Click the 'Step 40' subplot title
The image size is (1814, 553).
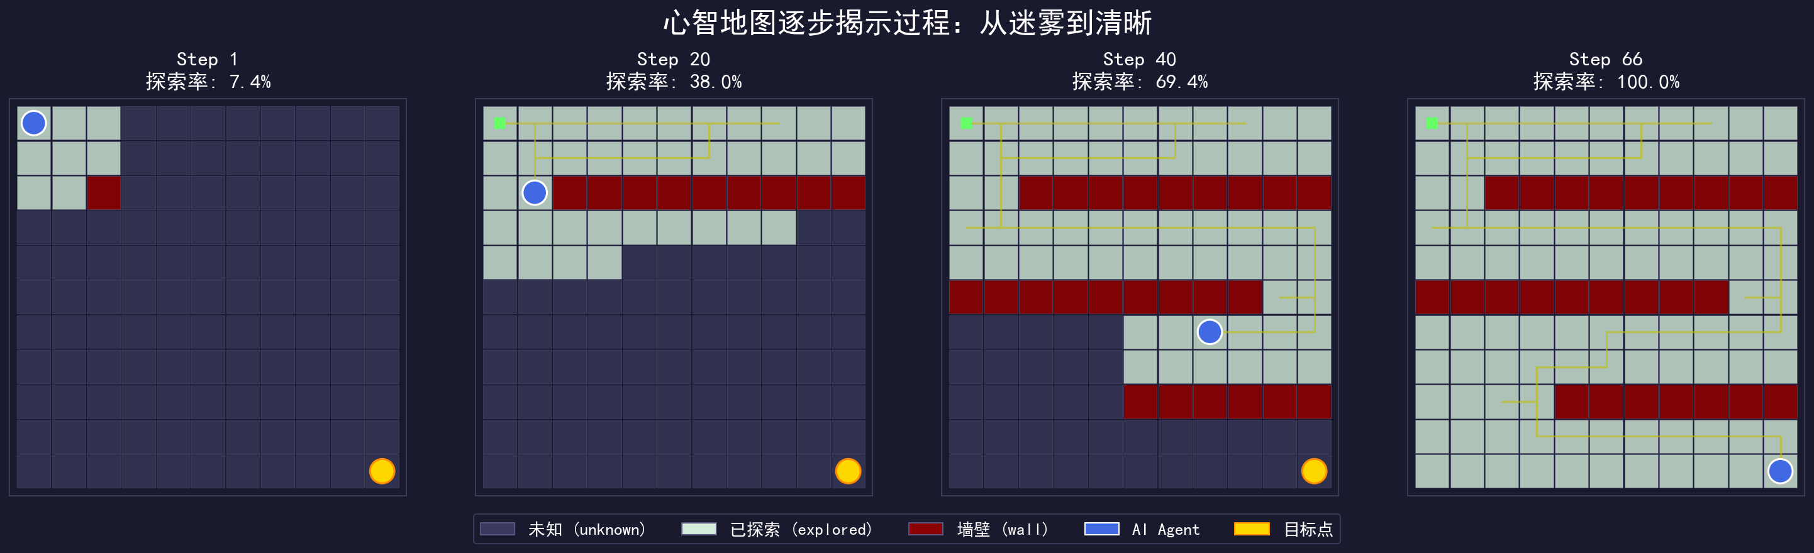pyautogui.click(x=1139, y=59)
